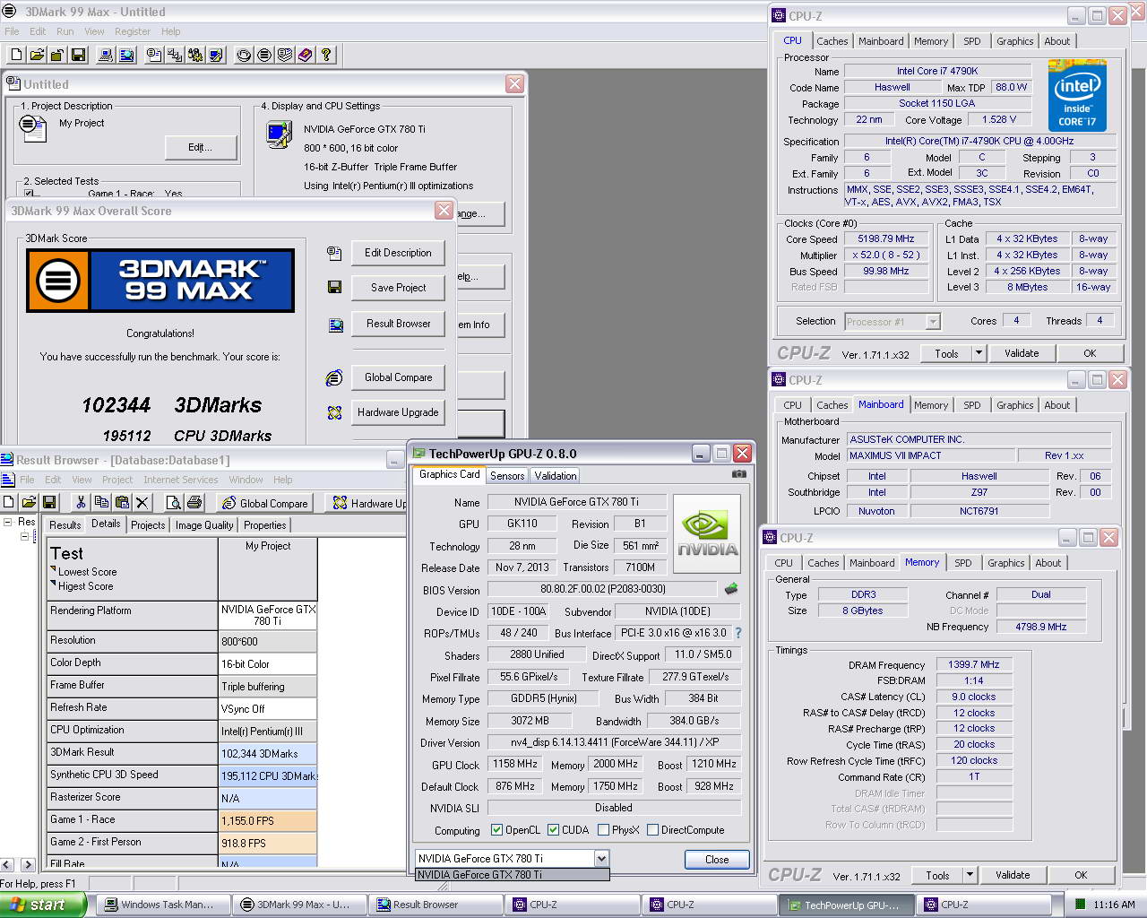
Task: Toggle DirectCompute checkbox in GPU-Z
Action: (652, 830)
